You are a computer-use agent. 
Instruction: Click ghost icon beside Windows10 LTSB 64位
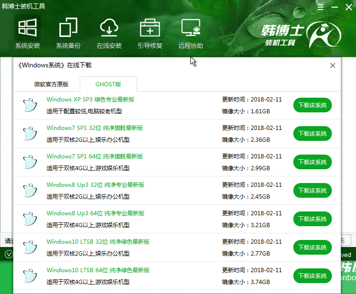point(30,276)
